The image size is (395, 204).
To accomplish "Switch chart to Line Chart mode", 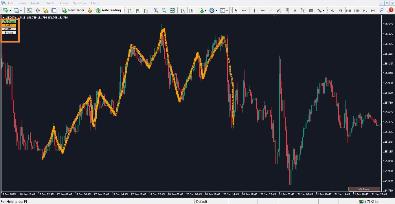I will point(146,10).
